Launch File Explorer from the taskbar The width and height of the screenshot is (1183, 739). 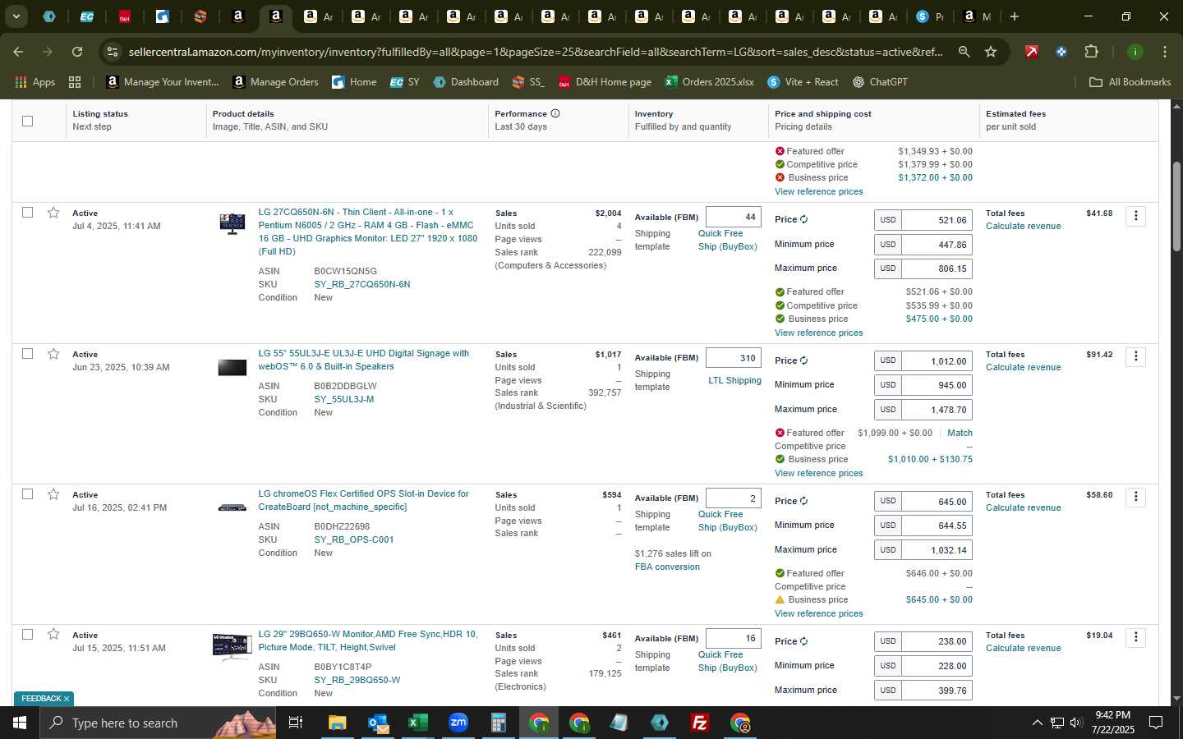point(337,723)
